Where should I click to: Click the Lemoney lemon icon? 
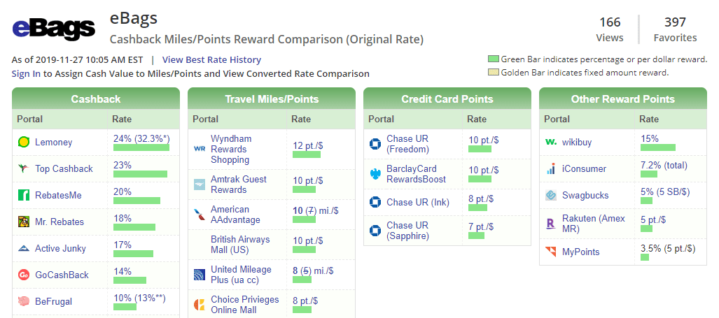point(24,143)
